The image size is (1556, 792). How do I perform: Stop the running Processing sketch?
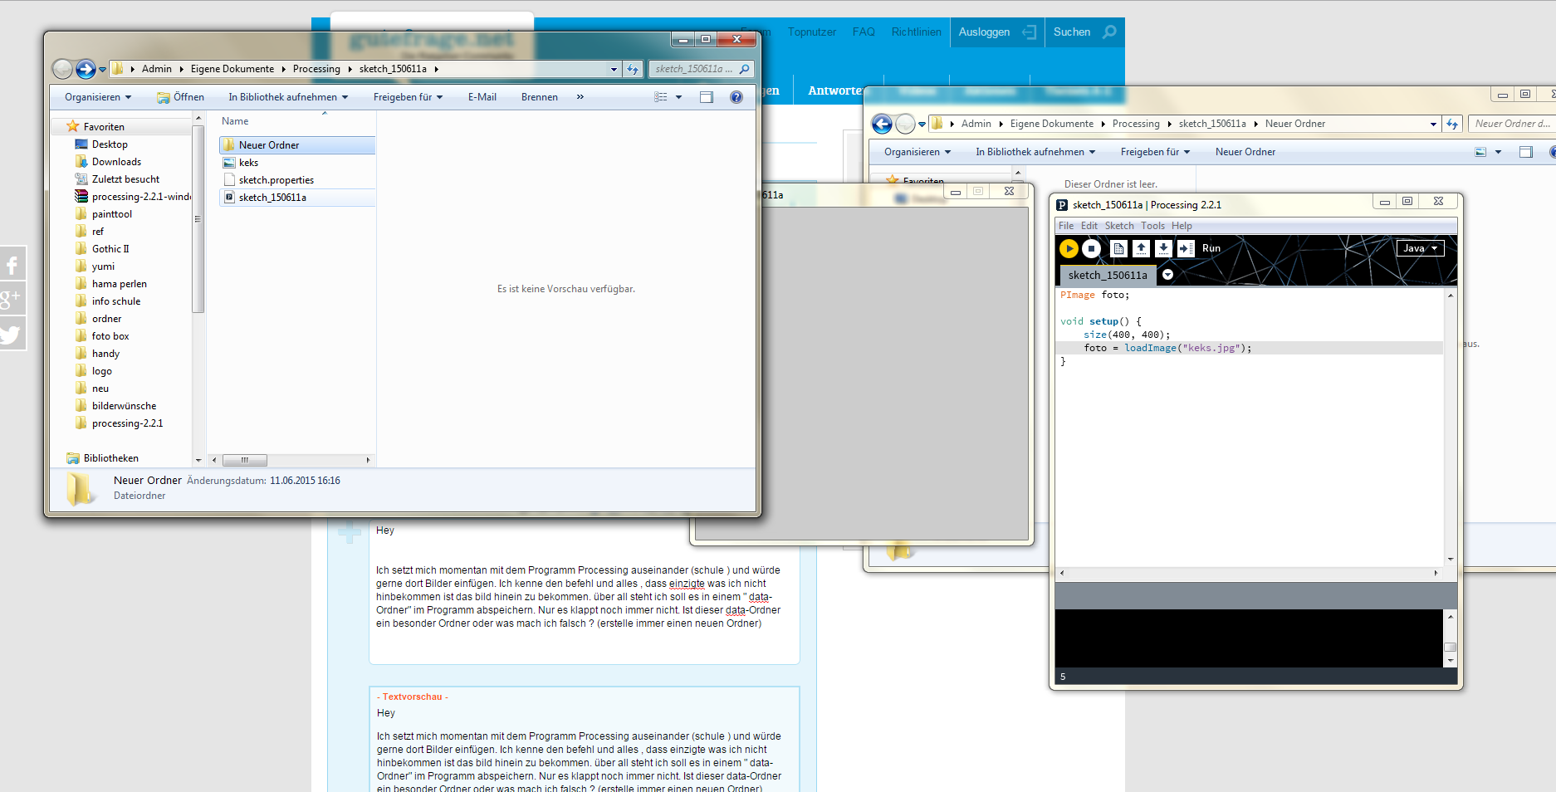click(x=1091, y=248)
